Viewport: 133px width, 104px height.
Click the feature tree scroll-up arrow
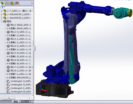tap(33, 11)
